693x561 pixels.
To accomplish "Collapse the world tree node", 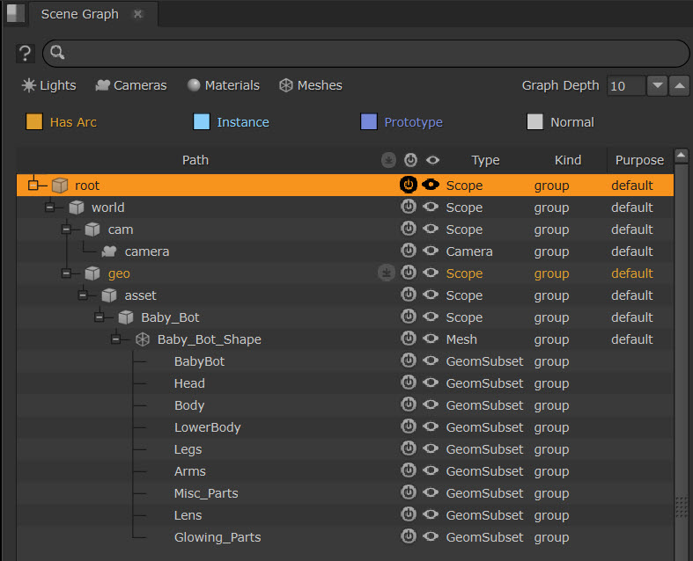I will click(49, 208).
